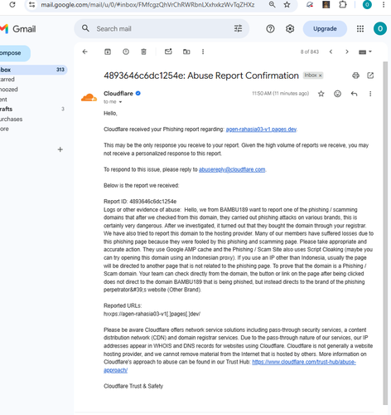Remove the Inbox label from email

tap(321, 76)
